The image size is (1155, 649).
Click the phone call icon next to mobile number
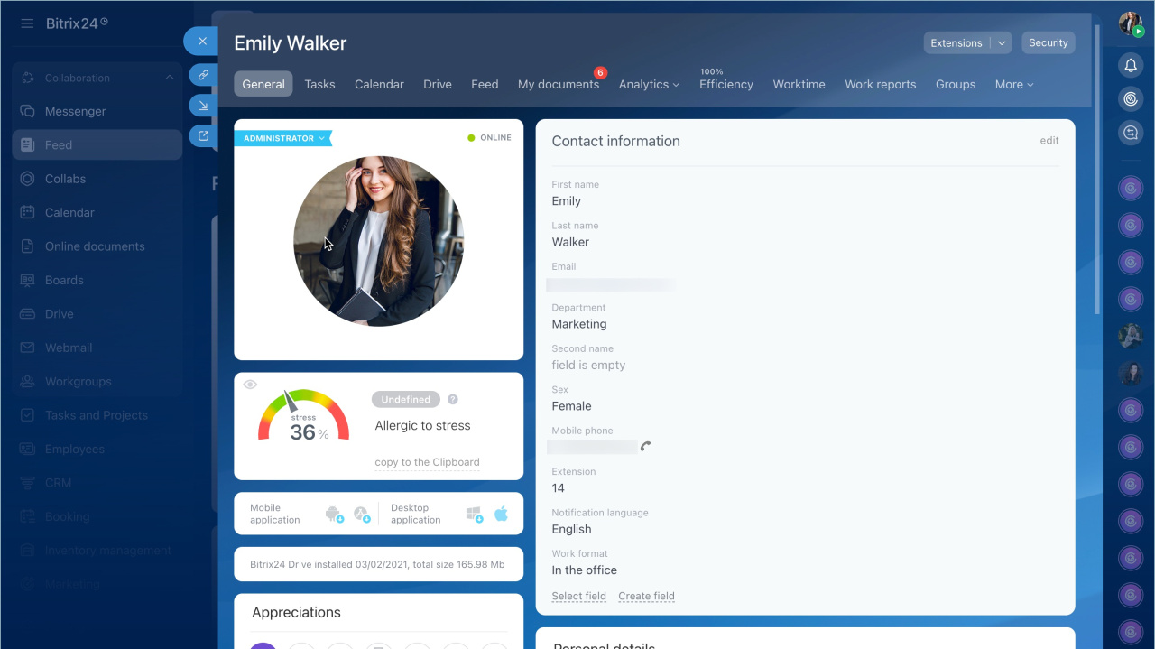645,447
